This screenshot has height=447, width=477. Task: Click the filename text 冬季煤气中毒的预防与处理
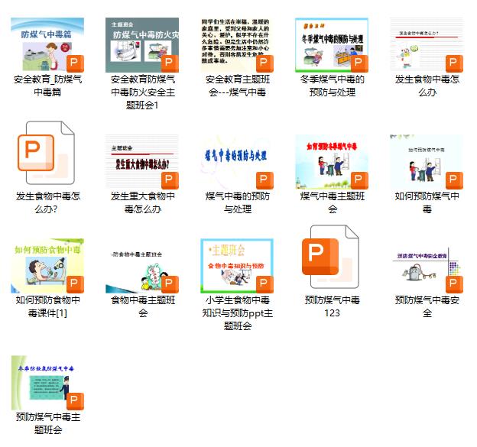click(332, 86)
